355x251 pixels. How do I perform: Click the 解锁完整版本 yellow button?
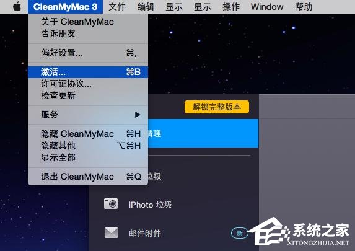click(x=217, y=107)
